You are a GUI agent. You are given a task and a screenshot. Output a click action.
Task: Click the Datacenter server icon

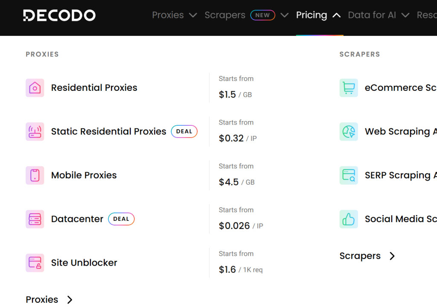(35, 219)
